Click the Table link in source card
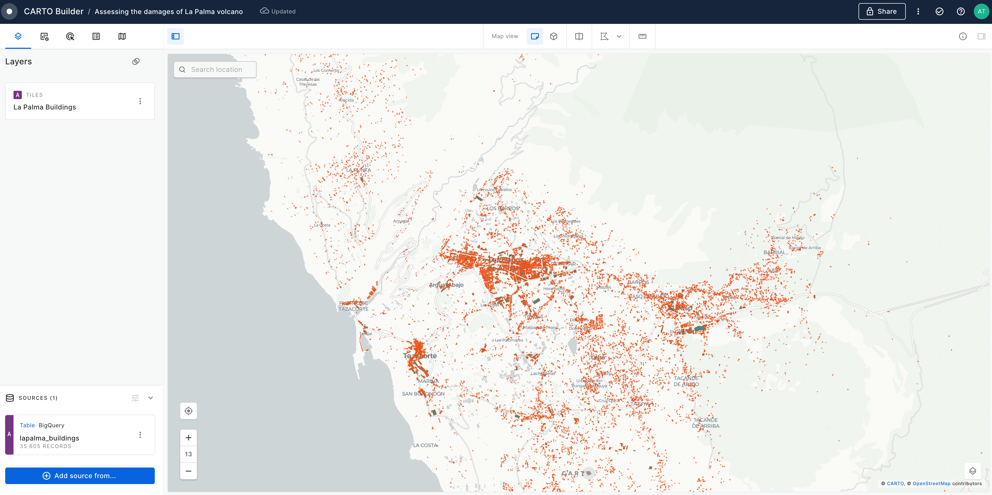 (27, 425)
